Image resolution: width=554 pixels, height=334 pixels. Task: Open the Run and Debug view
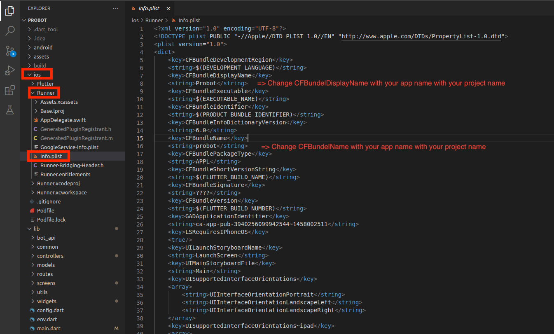[x=10, y=70]
